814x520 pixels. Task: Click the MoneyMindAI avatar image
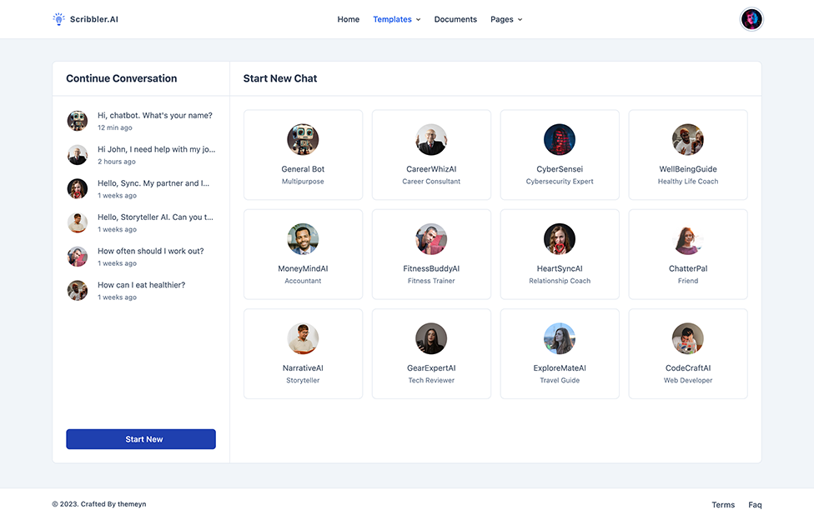coord(303,238)
